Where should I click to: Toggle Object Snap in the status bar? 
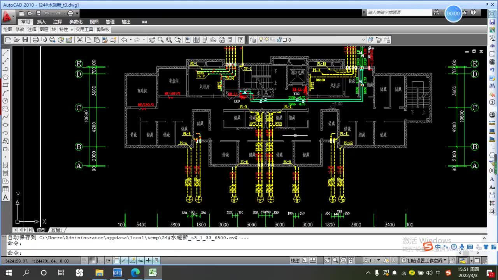click(x=116, y=261)
